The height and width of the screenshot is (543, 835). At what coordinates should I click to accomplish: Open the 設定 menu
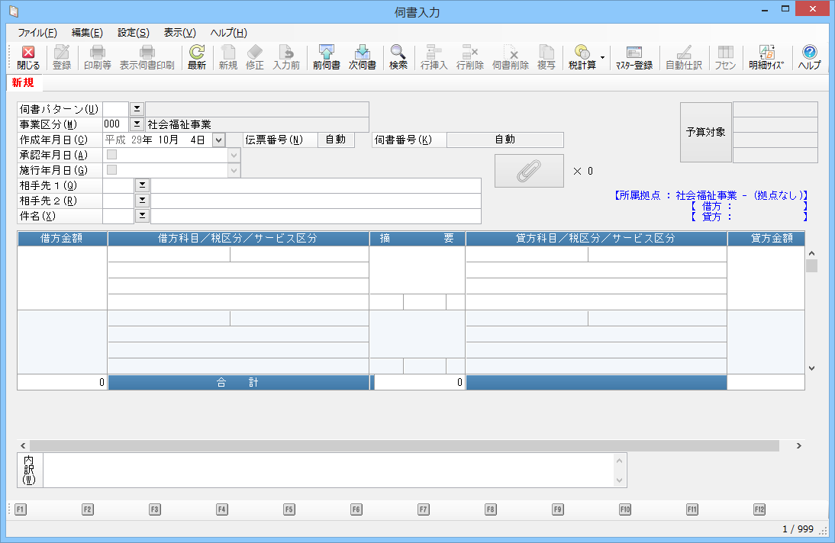134,33
